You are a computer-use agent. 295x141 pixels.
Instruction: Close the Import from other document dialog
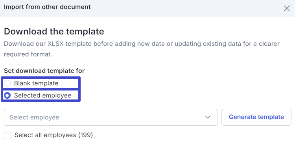pos(286,9)
